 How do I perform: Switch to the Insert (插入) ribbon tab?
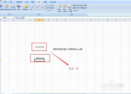[11, 2]
